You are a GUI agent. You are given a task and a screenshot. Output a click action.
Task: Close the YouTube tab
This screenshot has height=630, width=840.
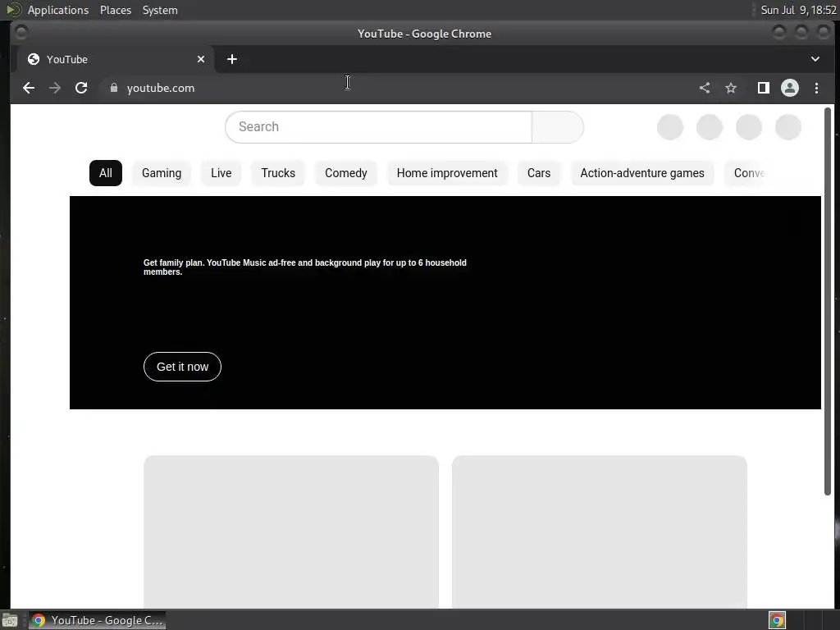201,59
